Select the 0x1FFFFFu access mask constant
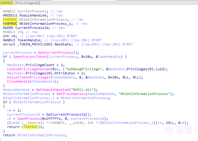The image size is (198, 141). [44, 119]
